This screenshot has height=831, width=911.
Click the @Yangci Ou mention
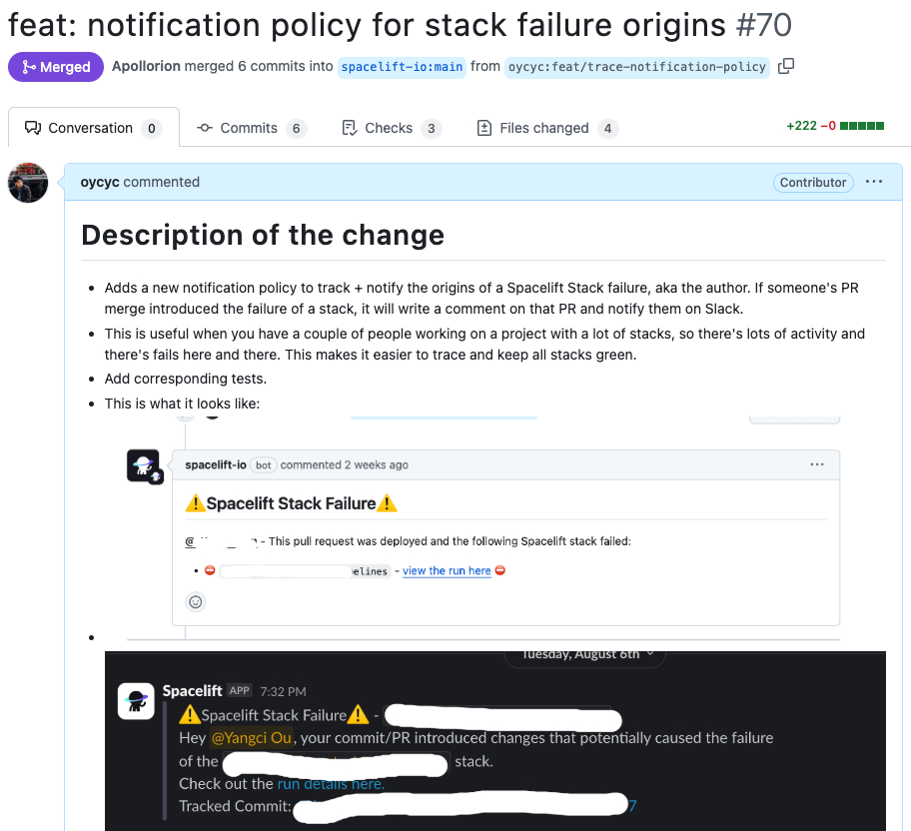coord(250,738)
